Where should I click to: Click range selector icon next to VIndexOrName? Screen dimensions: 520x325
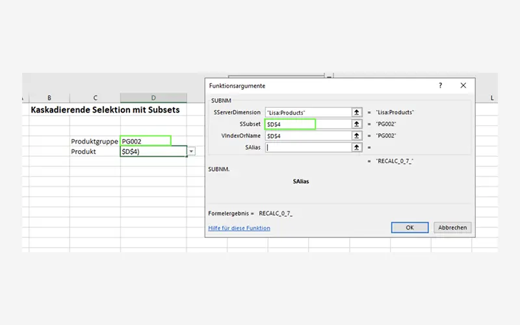356,136
